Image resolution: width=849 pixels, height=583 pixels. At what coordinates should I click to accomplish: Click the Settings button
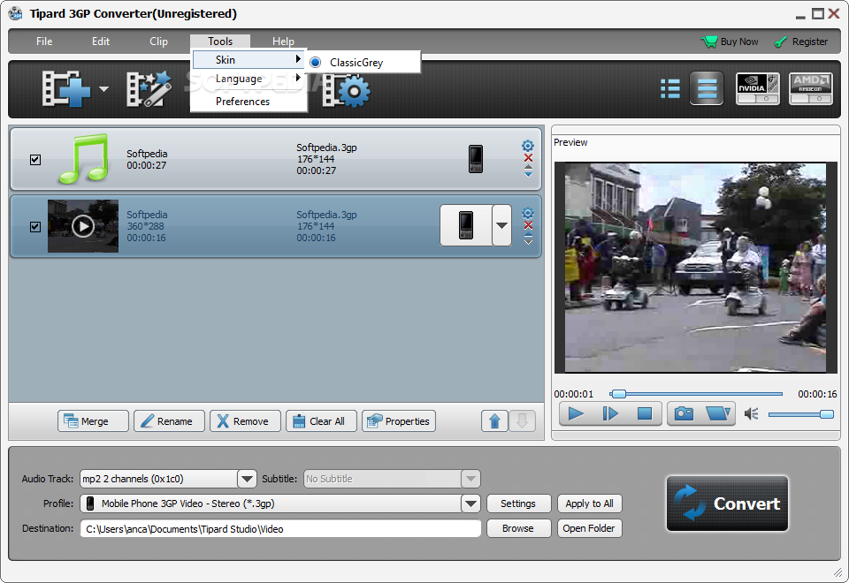tap(518, 503)
